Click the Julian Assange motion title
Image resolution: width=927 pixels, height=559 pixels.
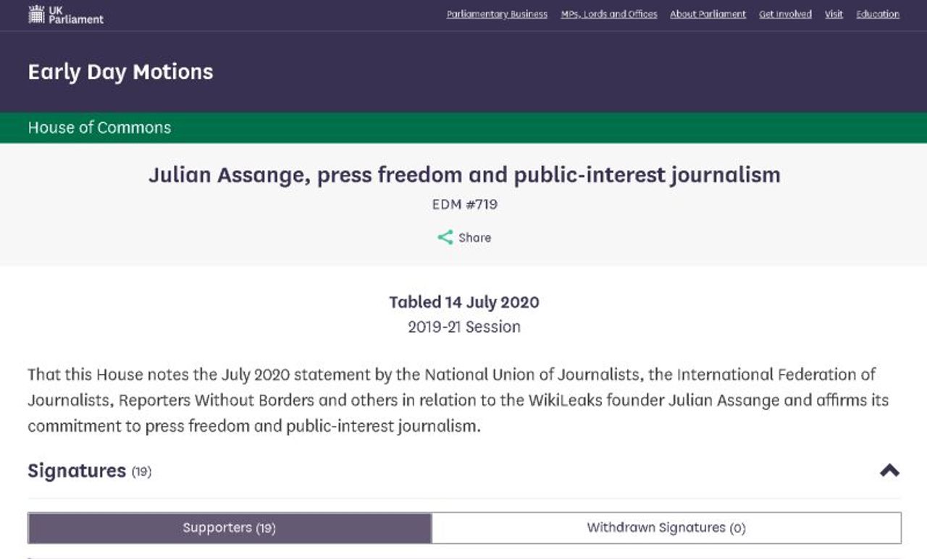(464, 174)
